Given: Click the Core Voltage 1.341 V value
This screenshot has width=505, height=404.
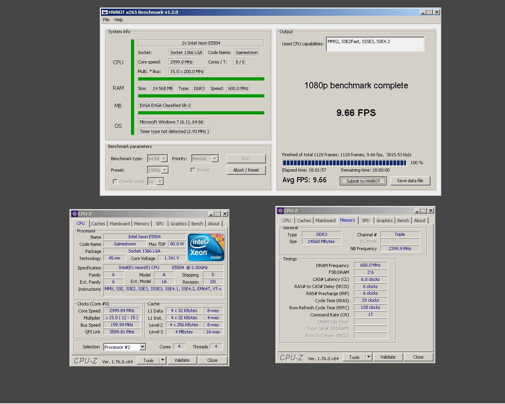Looking at the screenshot, I should [172, 258].
